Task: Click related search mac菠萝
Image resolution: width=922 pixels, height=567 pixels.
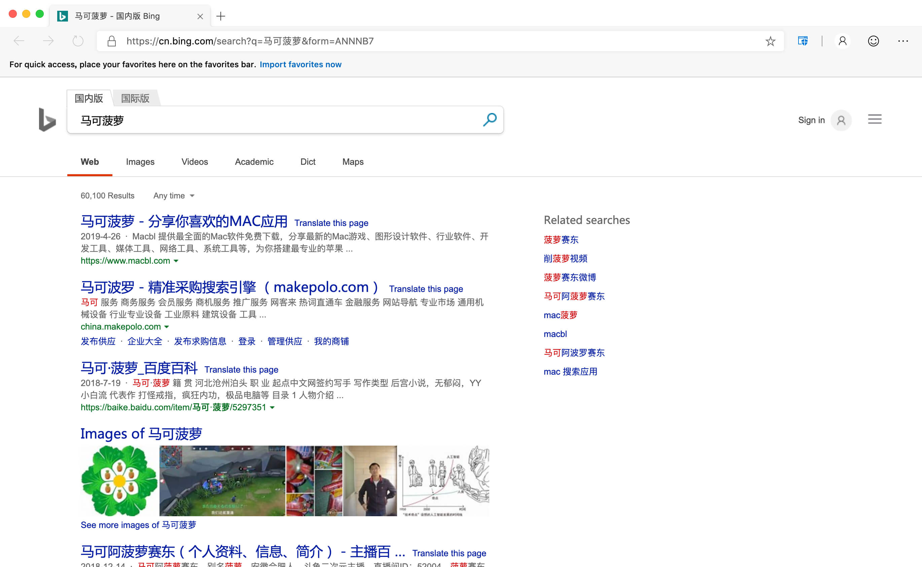Action: [x=560, y=315]
